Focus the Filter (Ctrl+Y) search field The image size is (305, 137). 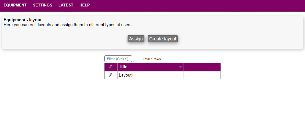click(118, 59)
